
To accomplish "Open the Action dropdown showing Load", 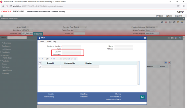I will click(25, 27).
